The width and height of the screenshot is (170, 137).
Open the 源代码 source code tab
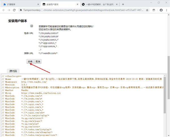13,71
